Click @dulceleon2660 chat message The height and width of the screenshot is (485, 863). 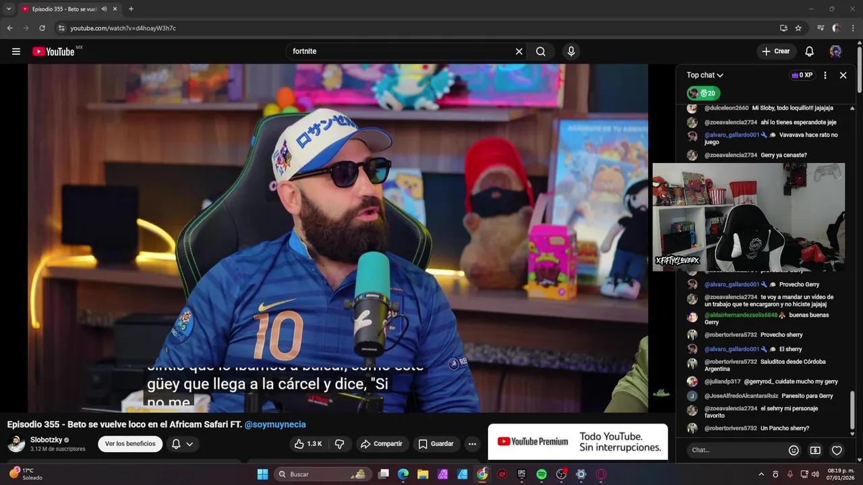pyautogui.click(x=769, y=108)
